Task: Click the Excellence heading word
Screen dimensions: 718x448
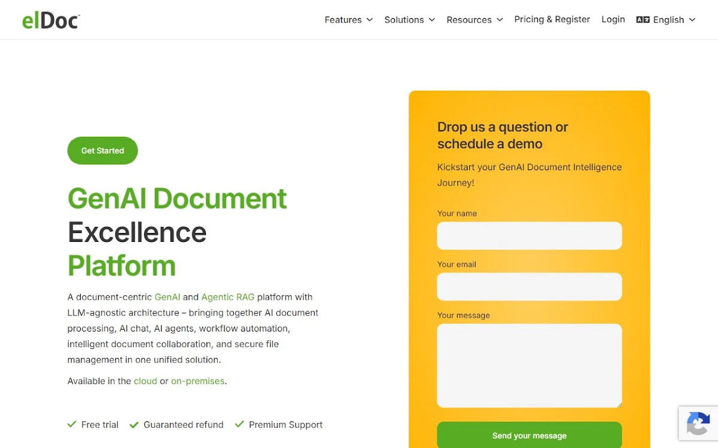Action: point(137,232)
